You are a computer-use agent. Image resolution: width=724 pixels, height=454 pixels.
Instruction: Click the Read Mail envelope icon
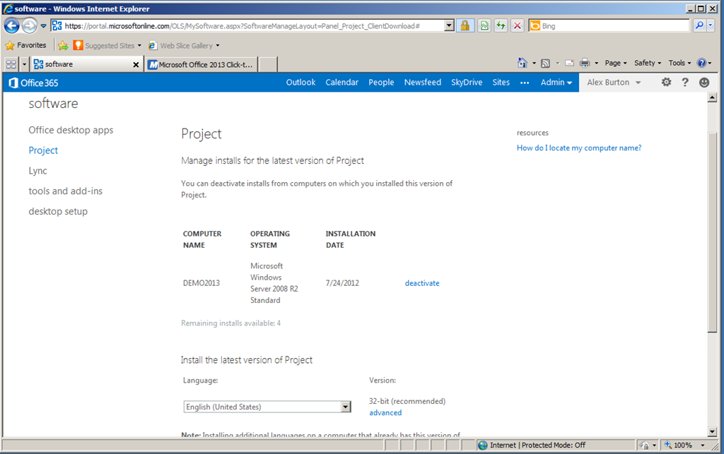(x=569, y=63)
